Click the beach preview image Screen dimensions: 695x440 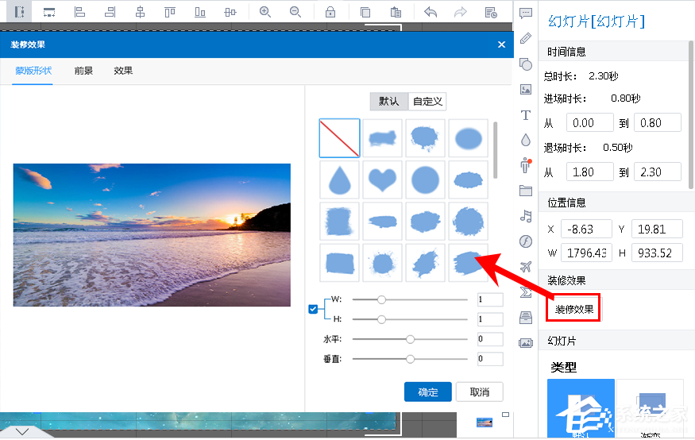(152, 235)
